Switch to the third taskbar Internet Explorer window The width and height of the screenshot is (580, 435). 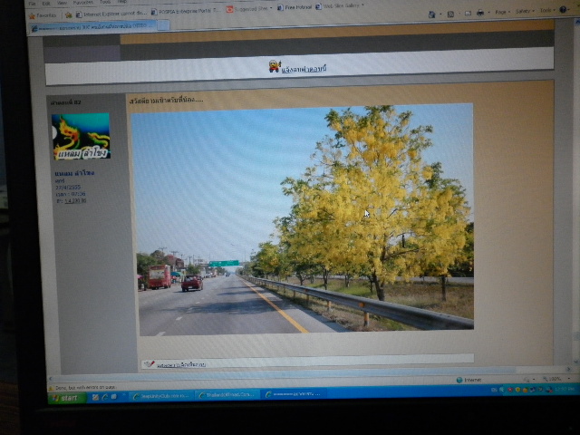tap(294, 394)
